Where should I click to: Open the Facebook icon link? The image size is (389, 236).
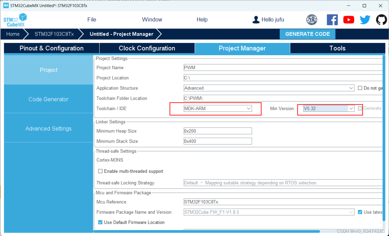click(x=332, y=20)
